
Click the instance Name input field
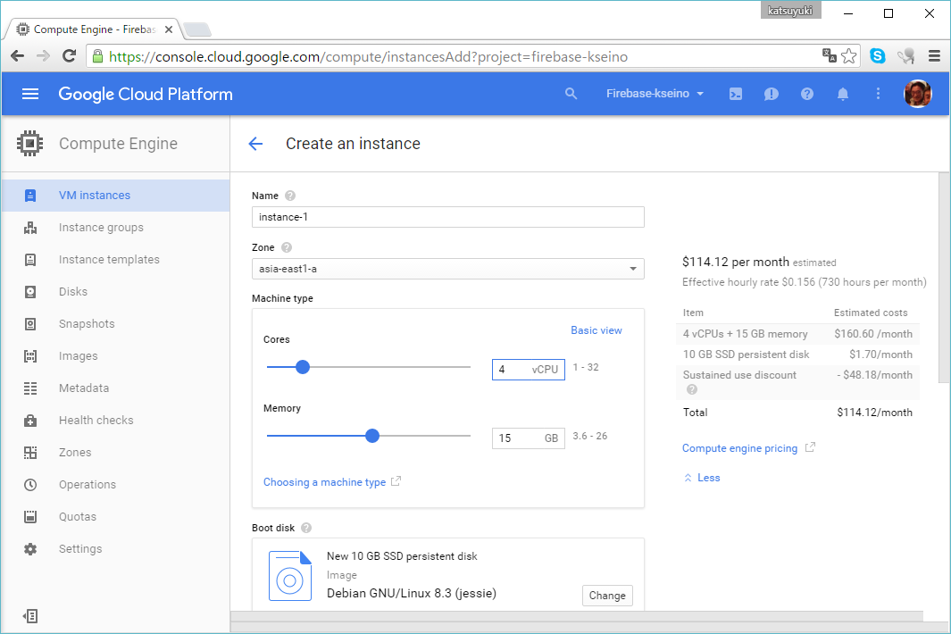click(447, 217)
